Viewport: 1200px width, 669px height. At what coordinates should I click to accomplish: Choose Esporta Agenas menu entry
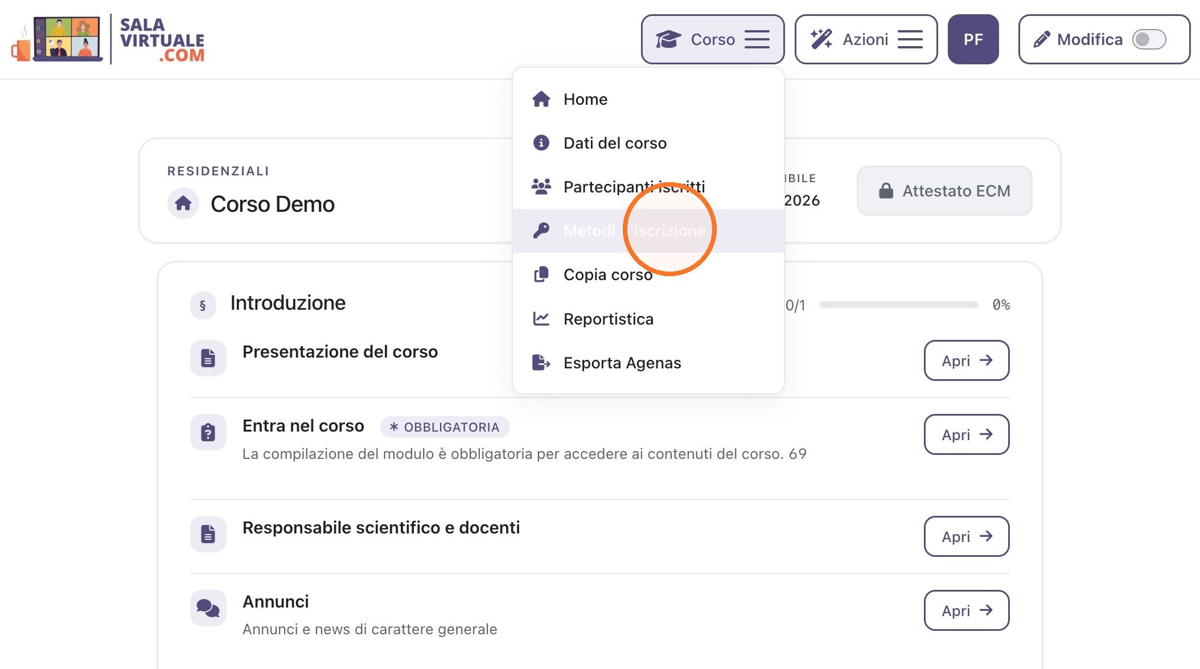point(648,363)
